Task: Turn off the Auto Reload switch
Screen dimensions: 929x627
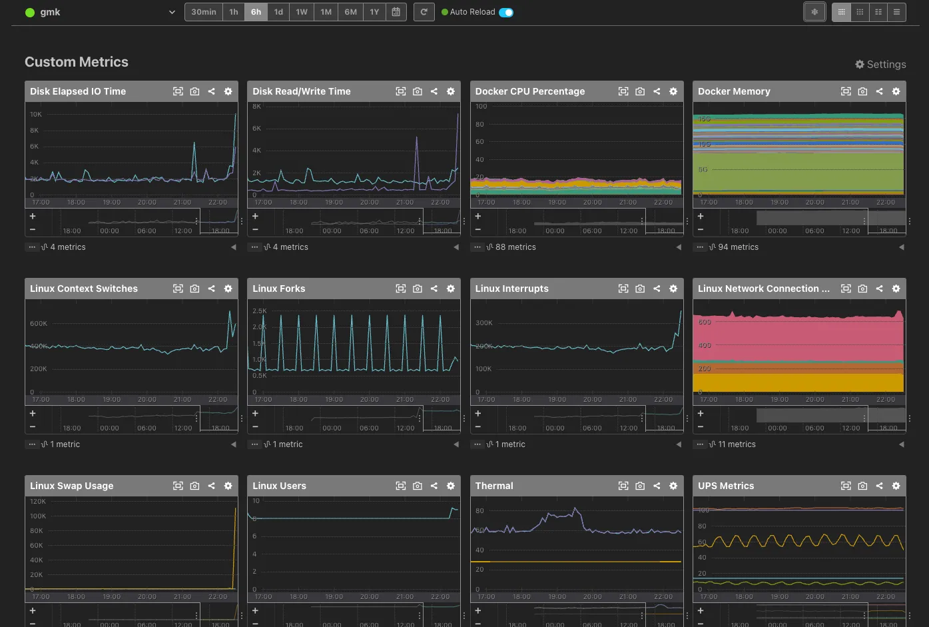Action: coord(506,12)
